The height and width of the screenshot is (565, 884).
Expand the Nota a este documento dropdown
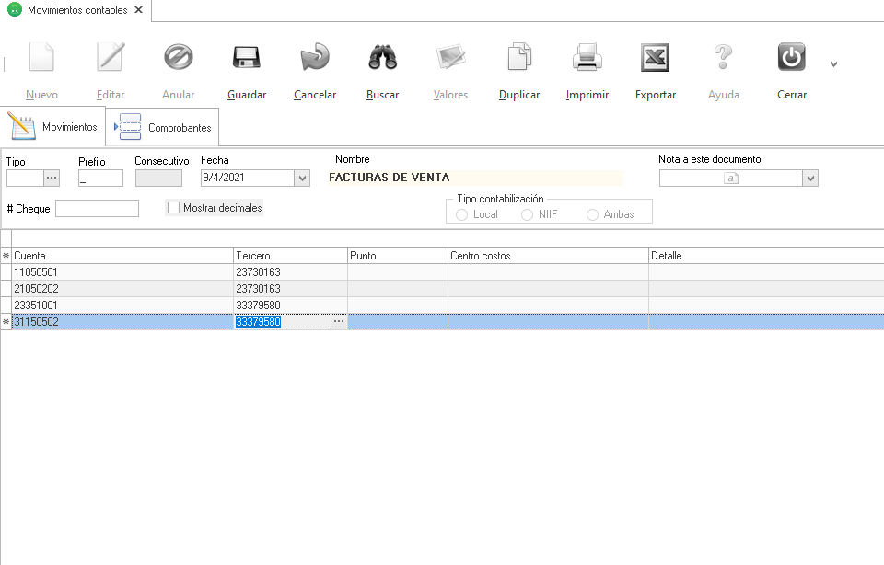(810, 179)
